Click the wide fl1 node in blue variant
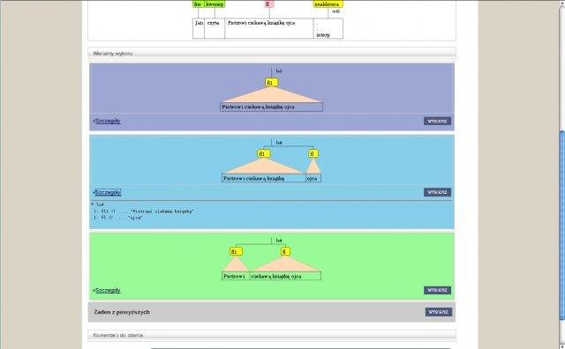Viewport: 565px width, 349px height. 264,153
